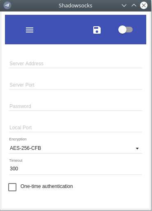
Task: Click the Timeout field showing 300
Action: tap(76, 169)
